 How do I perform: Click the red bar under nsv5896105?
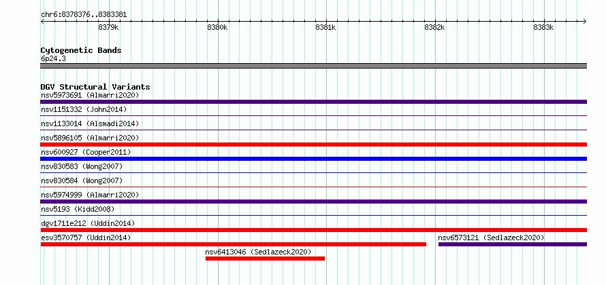[x=314, y=145]
